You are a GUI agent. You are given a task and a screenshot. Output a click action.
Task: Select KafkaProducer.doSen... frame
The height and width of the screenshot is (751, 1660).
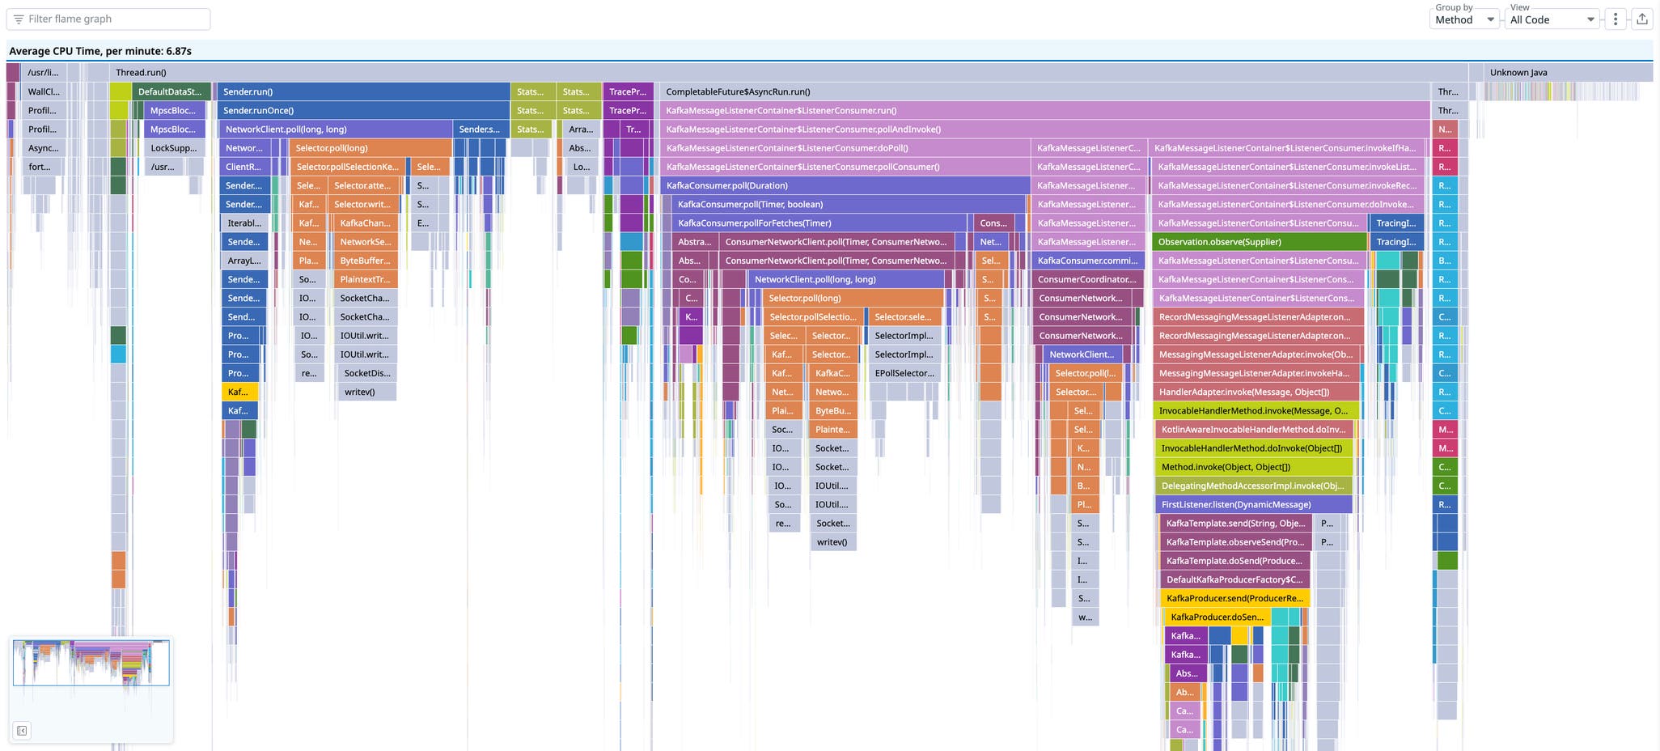pyautogui.click(x=1217, y=617)
